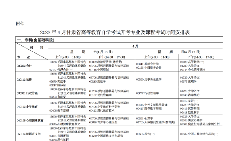Select the '星期日(4月17日)' header
This screenshot has width=231, height=141.
[179, 52]
